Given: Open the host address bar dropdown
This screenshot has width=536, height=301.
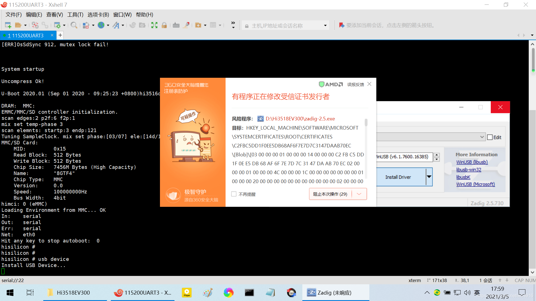Looking at the screenshot, I should [325, 26].
